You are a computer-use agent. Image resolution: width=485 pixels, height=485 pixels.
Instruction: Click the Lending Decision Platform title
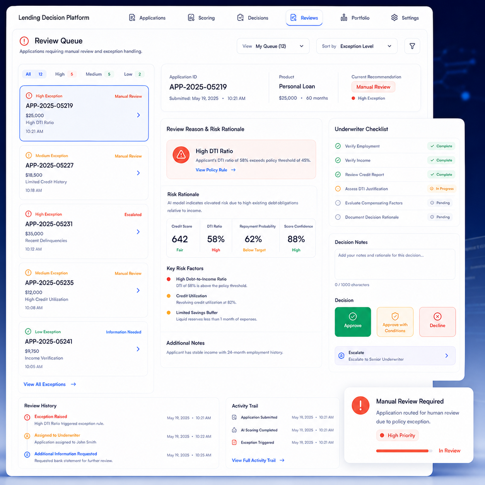click(54, 18)
